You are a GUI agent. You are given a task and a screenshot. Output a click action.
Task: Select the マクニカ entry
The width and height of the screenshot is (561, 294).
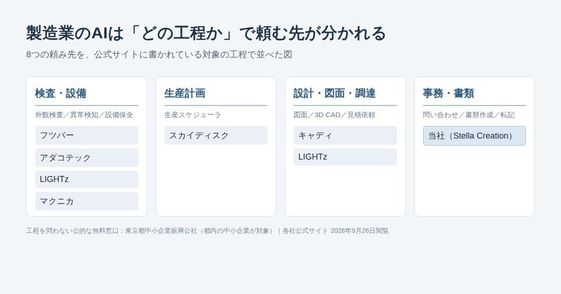tap(86, 201)
